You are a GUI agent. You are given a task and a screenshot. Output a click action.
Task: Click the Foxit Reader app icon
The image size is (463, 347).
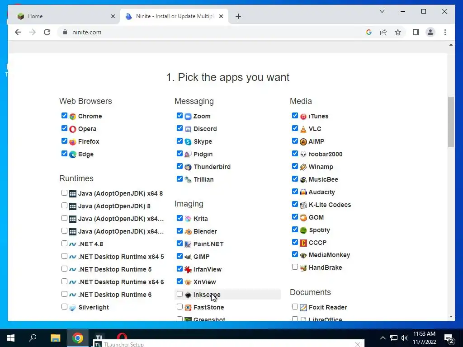(x=303, y=307)
